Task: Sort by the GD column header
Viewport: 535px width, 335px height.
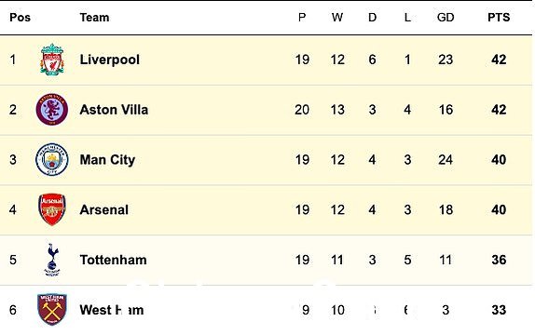Action: [x=446, y=18]
